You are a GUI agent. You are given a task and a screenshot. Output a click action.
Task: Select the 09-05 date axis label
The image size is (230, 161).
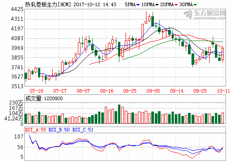(x=153, y=91)
